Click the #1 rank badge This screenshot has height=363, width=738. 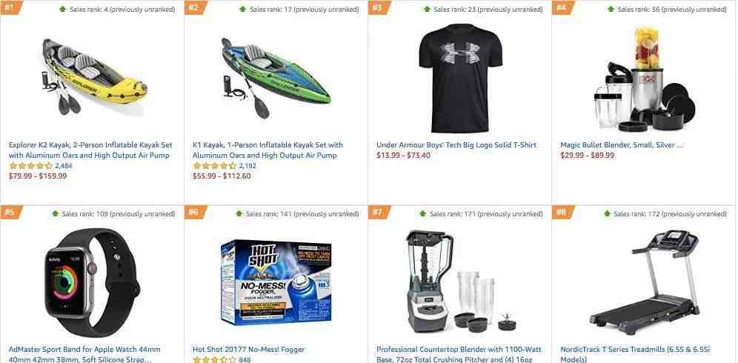(8, 7)
